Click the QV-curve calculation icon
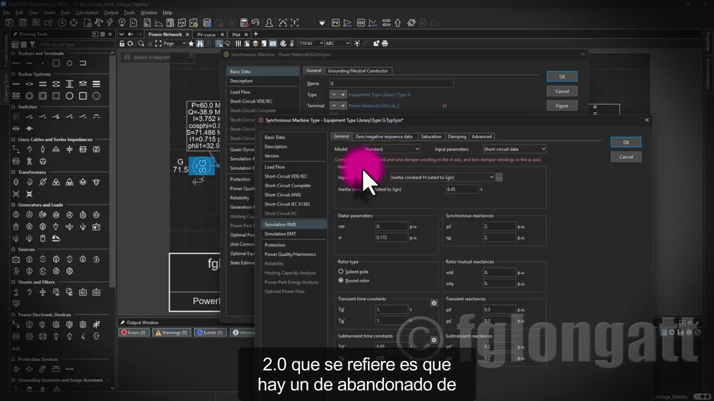714x401 pixels. coord(361,23)
